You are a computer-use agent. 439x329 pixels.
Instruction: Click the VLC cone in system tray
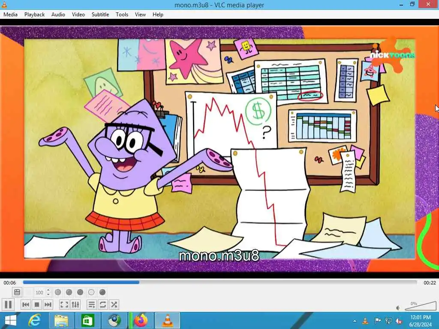(x=365, y=321)
